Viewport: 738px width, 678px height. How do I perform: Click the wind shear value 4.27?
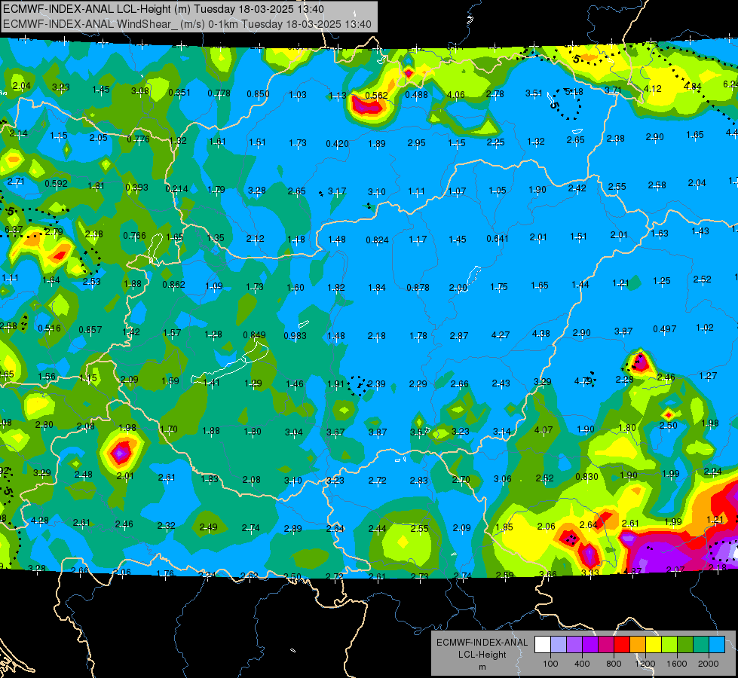[501, 335]
